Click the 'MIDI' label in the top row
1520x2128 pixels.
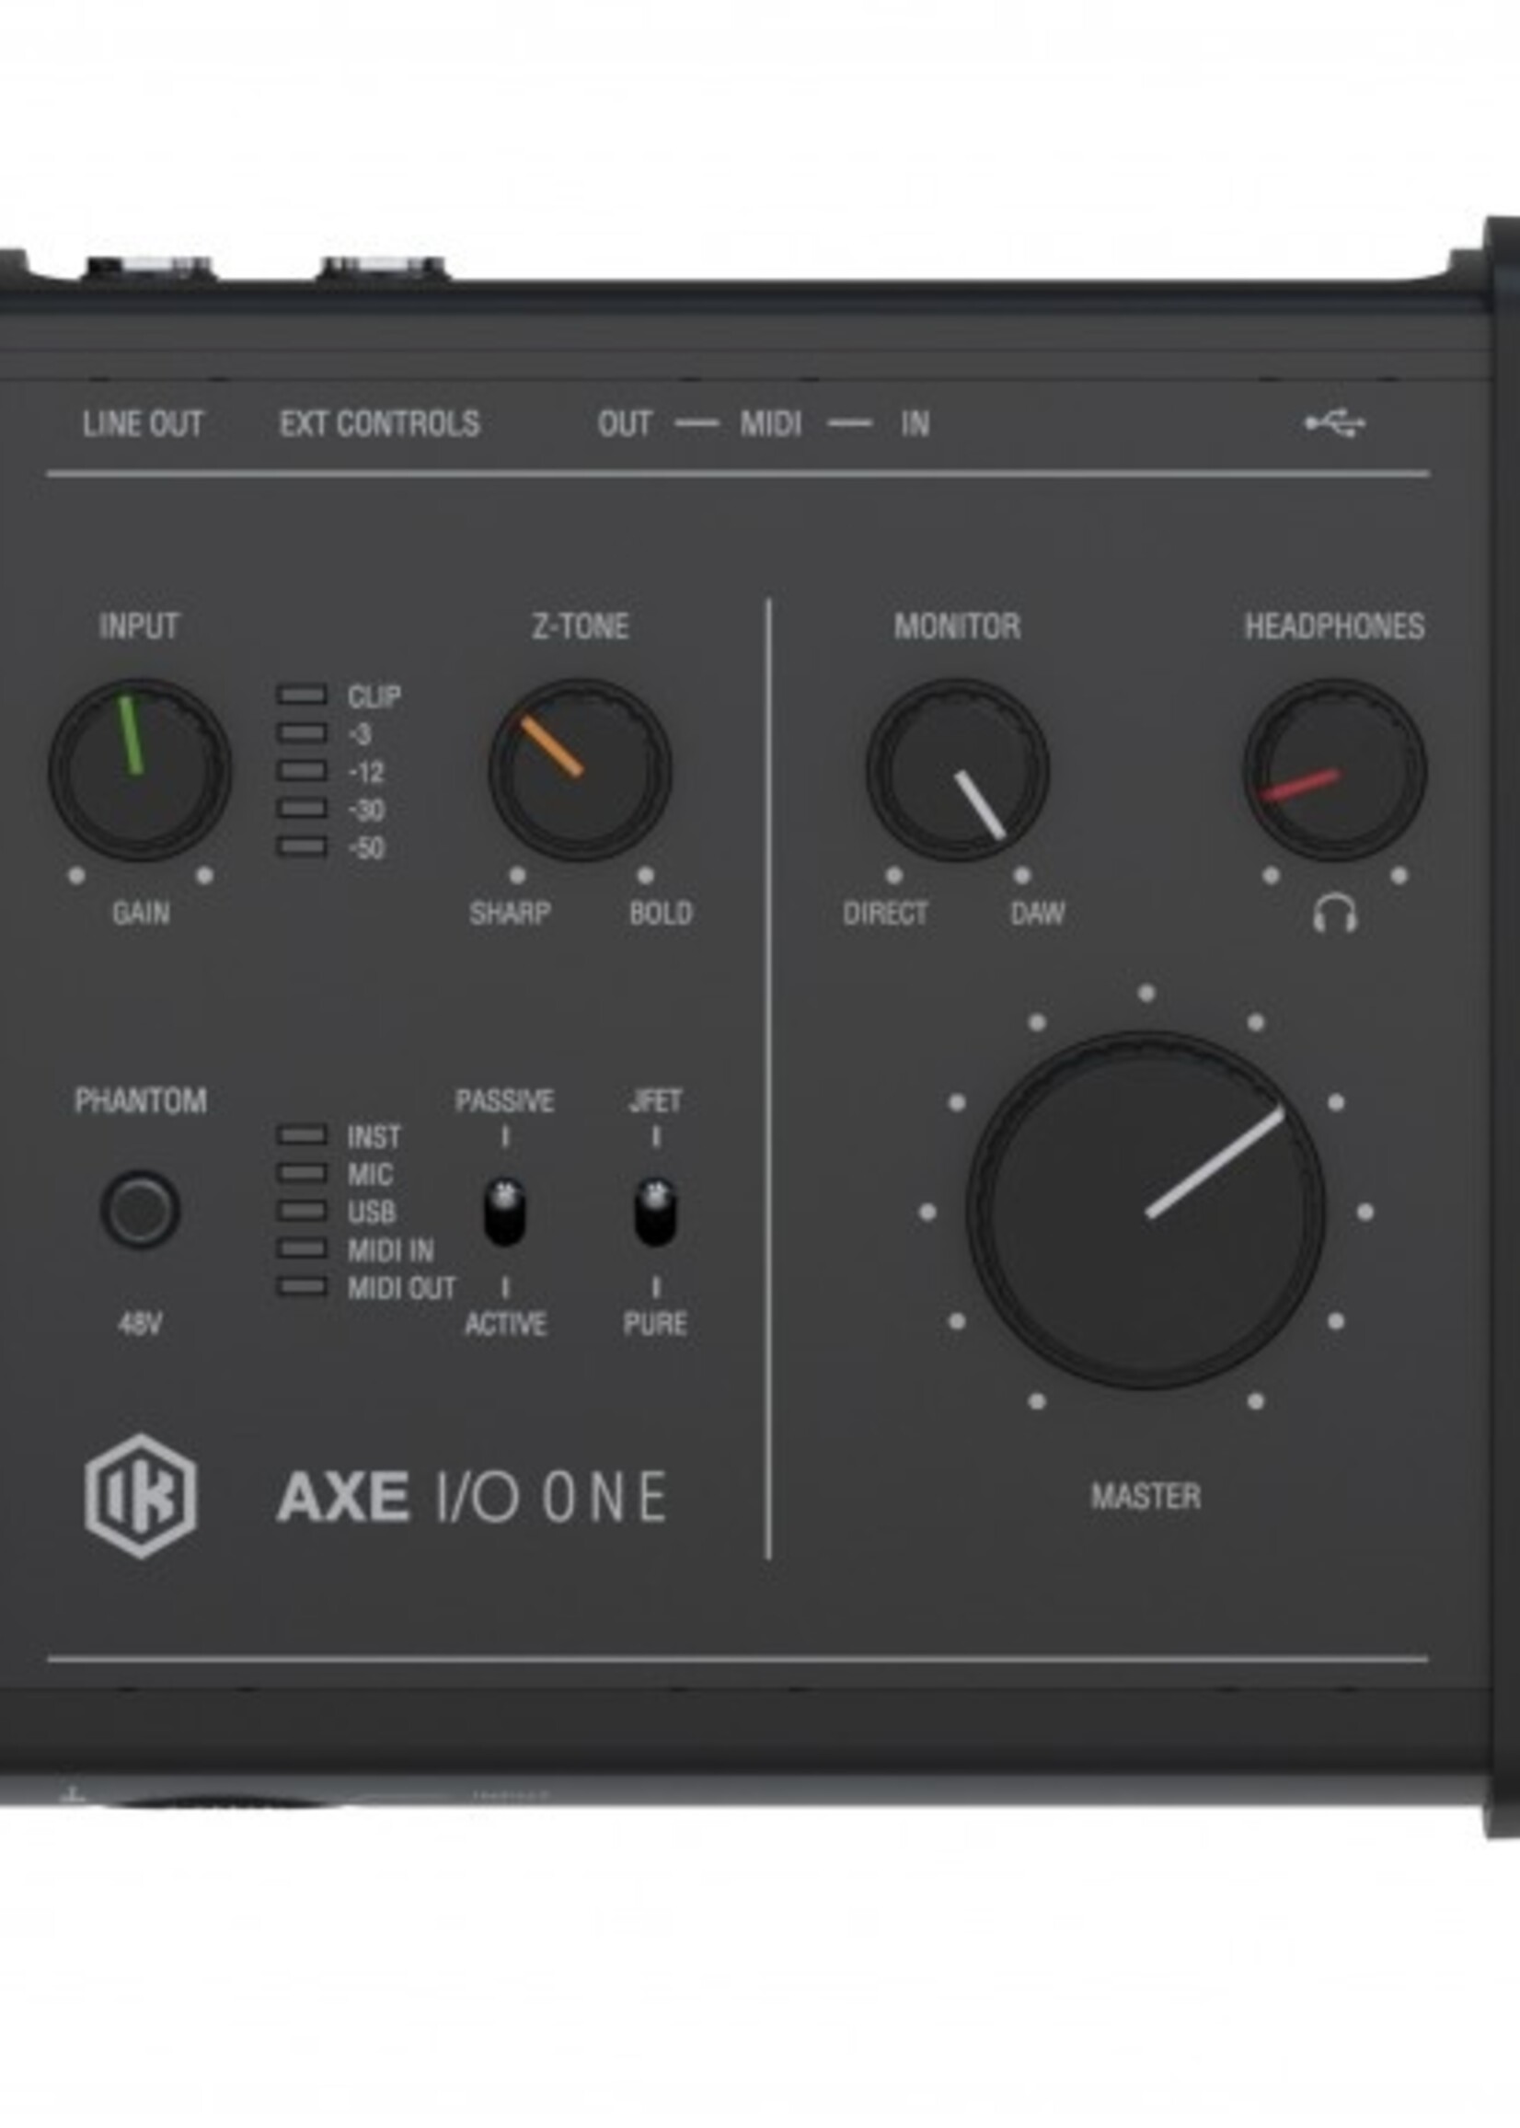pyautogui.click(x=770, y=424)
